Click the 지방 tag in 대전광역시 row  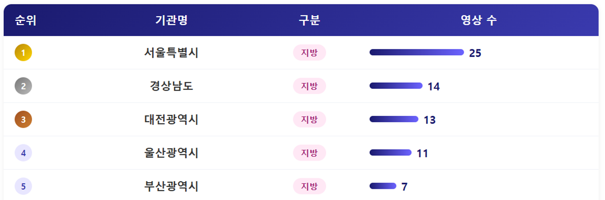click(x=309, y=119)
